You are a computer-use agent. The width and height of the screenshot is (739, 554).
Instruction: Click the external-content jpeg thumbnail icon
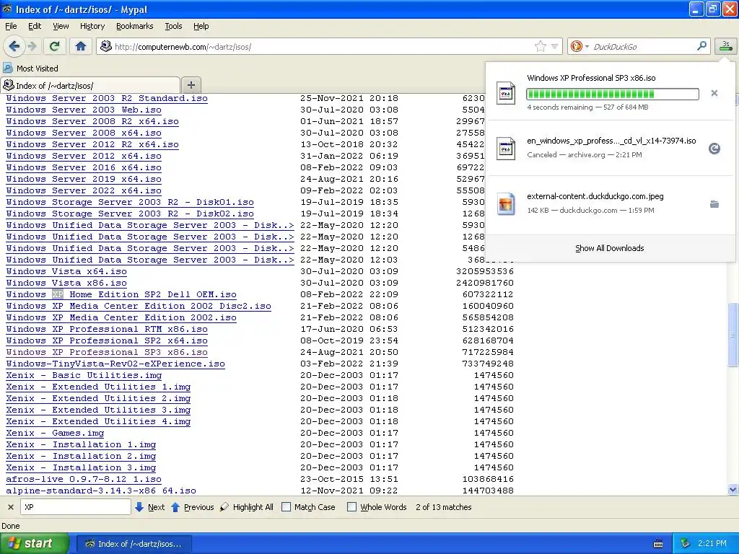point(506,204)
